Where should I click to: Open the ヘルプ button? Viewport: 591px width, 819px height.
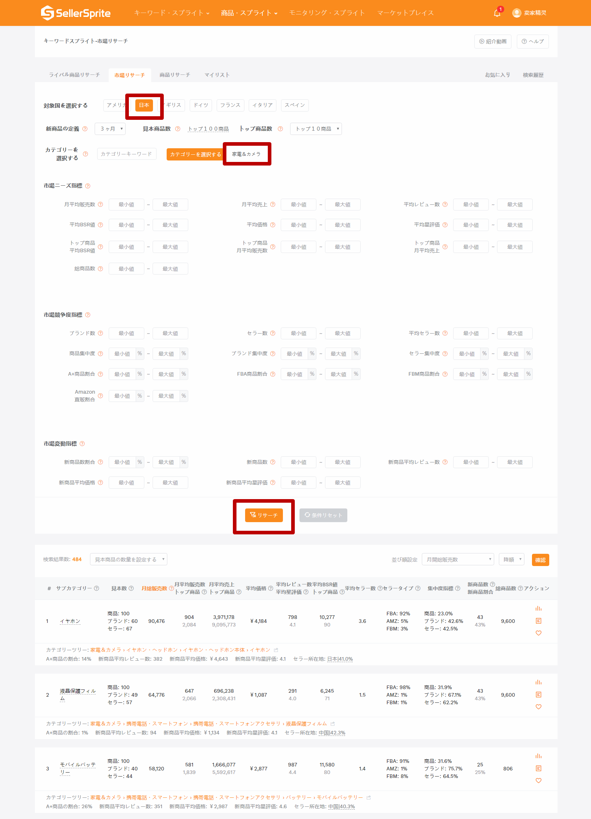tap(532, 41)
